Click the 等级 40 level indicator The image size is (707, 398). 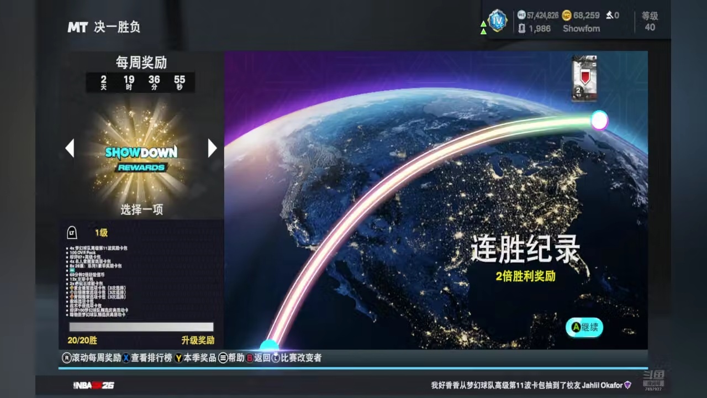[x=650, y=22]
